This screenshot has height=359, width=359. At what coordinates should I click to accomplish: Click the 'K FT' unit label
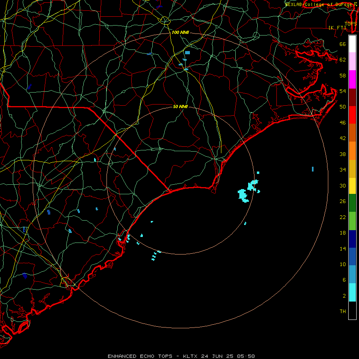click(337, 28)
